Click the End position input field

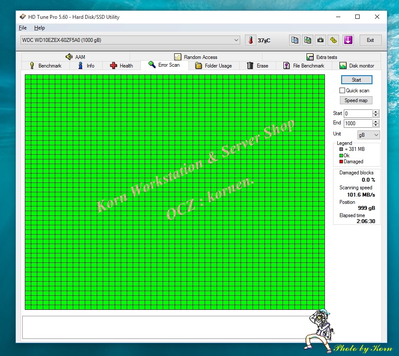tap(358, 123)
